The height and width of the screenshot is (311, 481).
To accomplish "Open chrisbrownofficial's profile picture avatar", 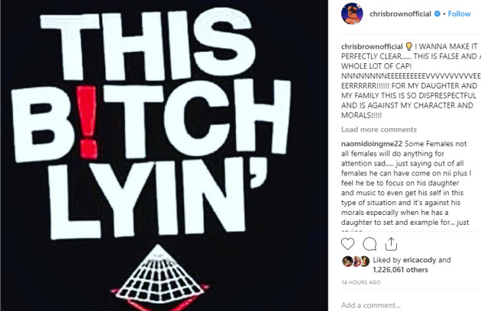I will coord(352,14).
